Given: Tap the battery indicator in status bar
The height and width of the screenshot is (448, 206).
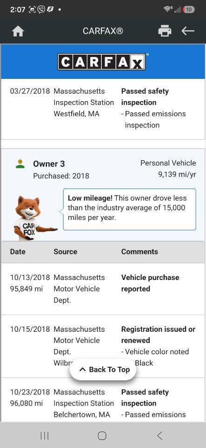Looking at the screenshot, I should click(189, 9).
